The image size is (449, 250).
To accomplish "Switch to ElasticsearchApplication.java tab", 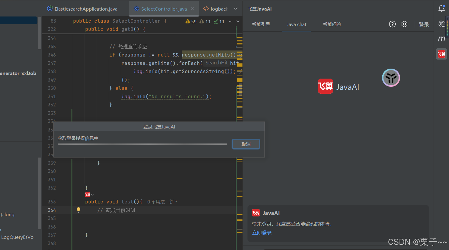I will (x=82, y=9).
